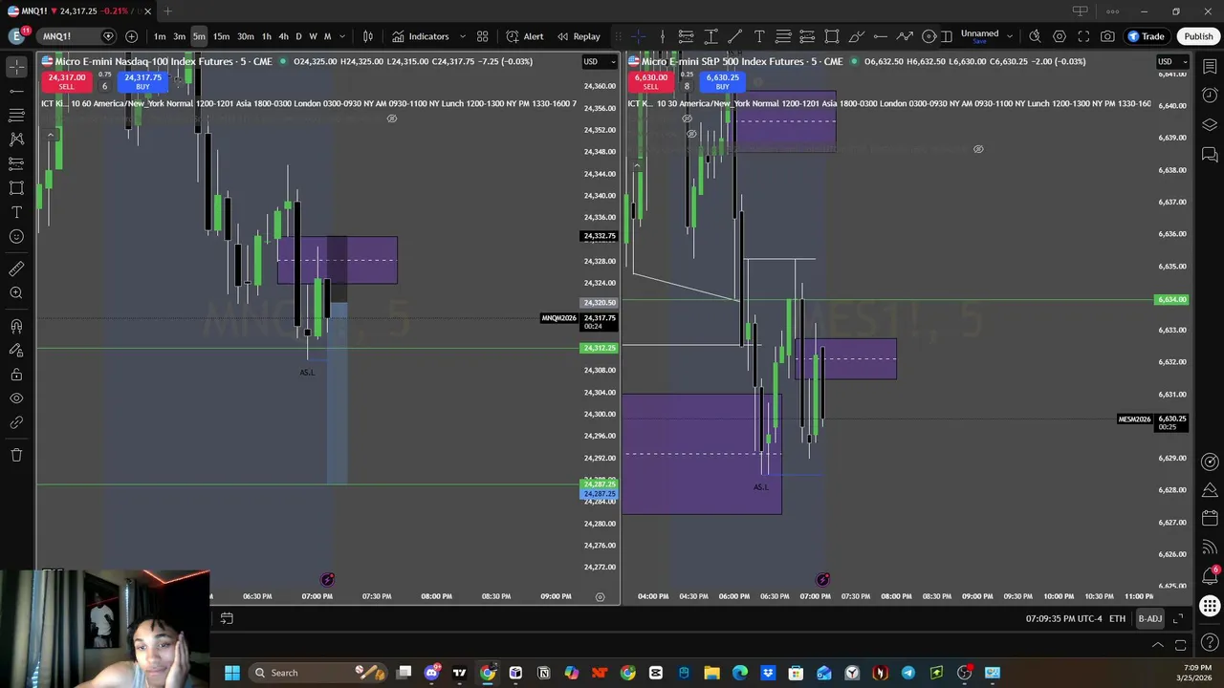
Task: Open the watchlist panel in right sidebar
Action: coord(1210,66)
